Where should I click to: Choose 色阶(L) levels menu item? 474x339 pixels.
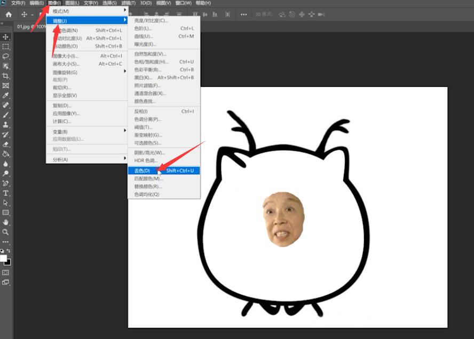(x=164, y=28)
